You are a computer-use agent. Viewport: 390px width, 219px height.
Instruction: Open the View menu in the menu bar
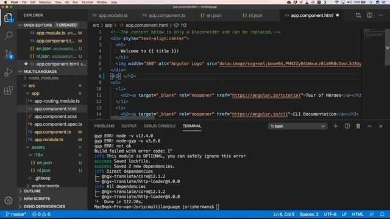58,2
